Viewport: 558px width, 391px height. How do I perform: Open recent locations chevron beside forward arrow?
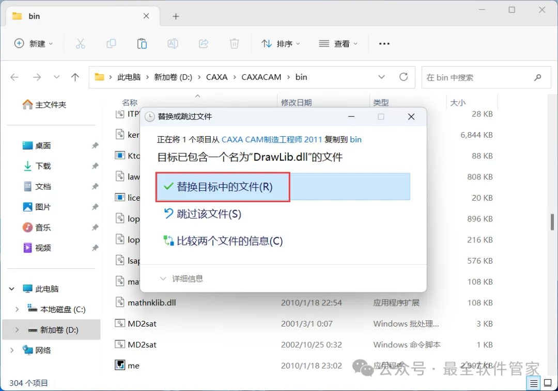click(56, 77)
